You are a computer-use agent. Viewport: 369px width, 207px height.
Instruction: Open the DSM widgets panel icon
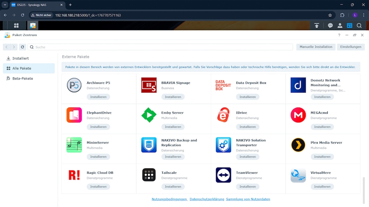tap(350, 26)
